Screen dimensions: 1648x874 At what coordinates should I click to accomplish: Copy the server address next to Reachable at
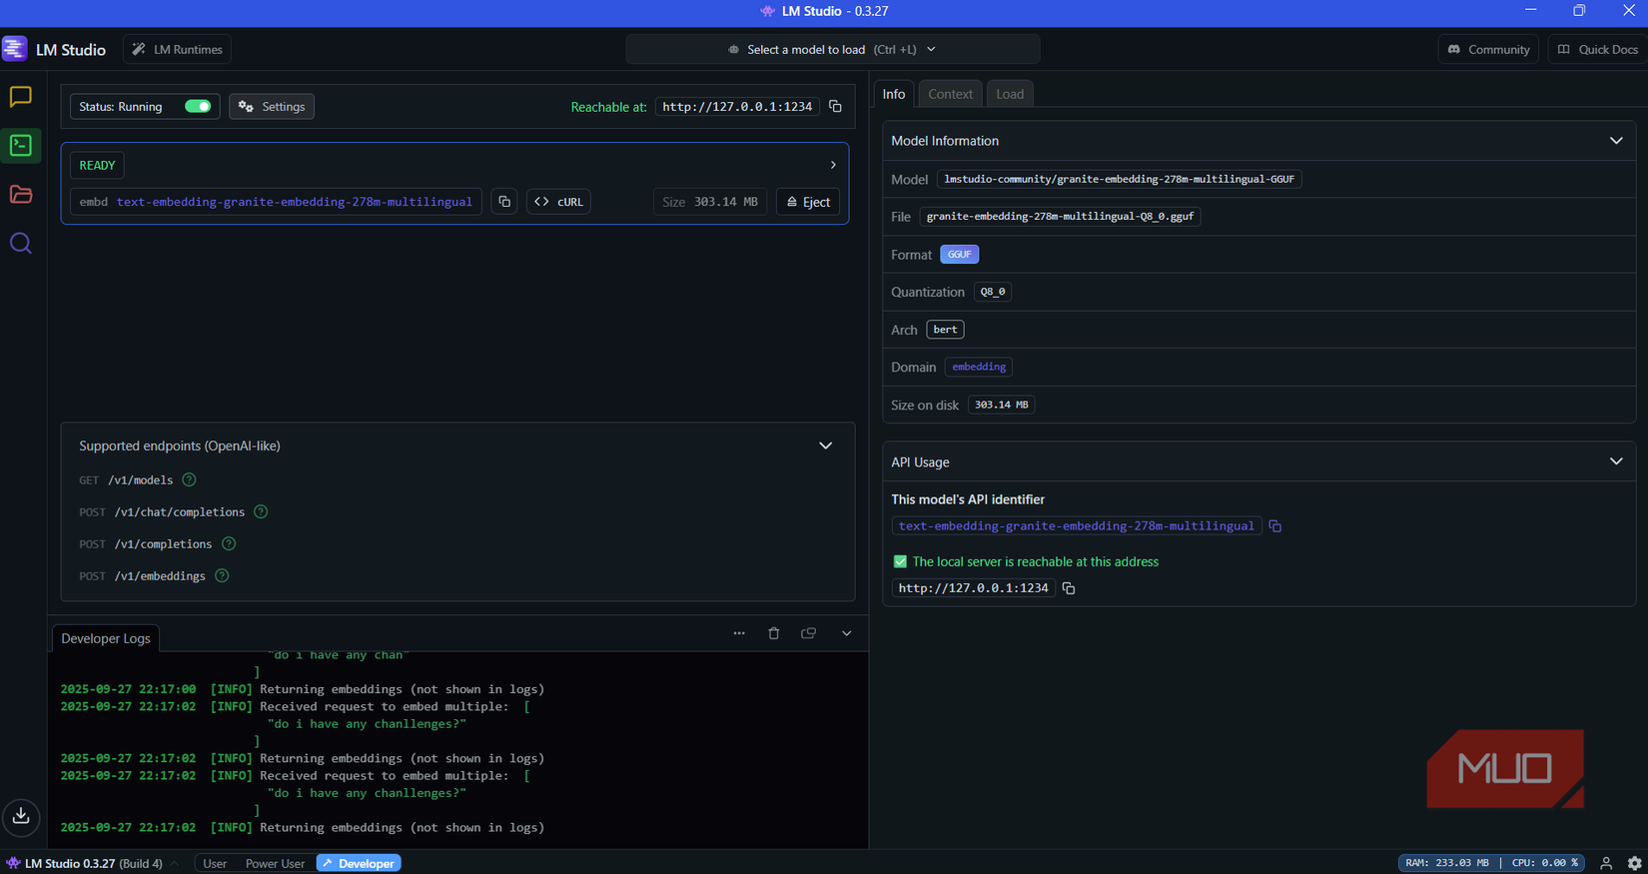tap(836, 106)
